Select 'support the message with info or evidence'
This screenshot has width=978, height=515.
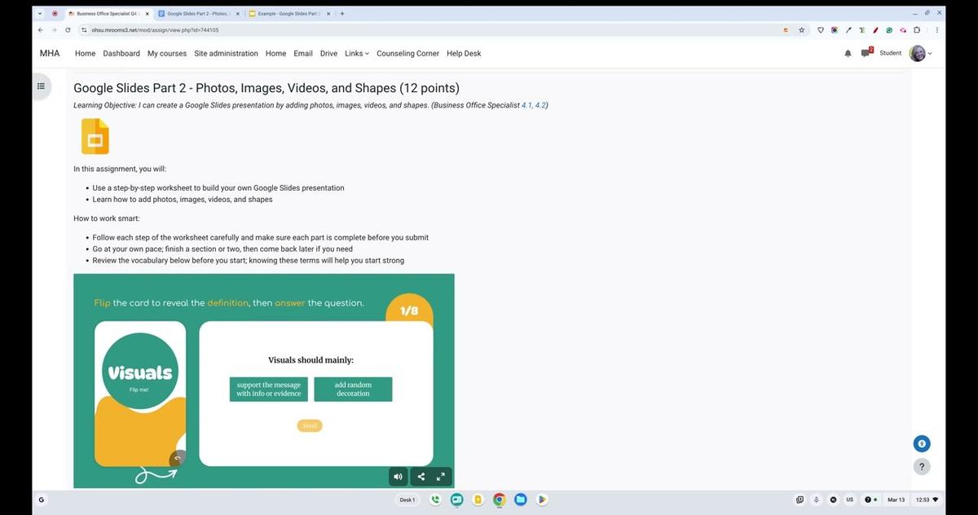point(268,389)
